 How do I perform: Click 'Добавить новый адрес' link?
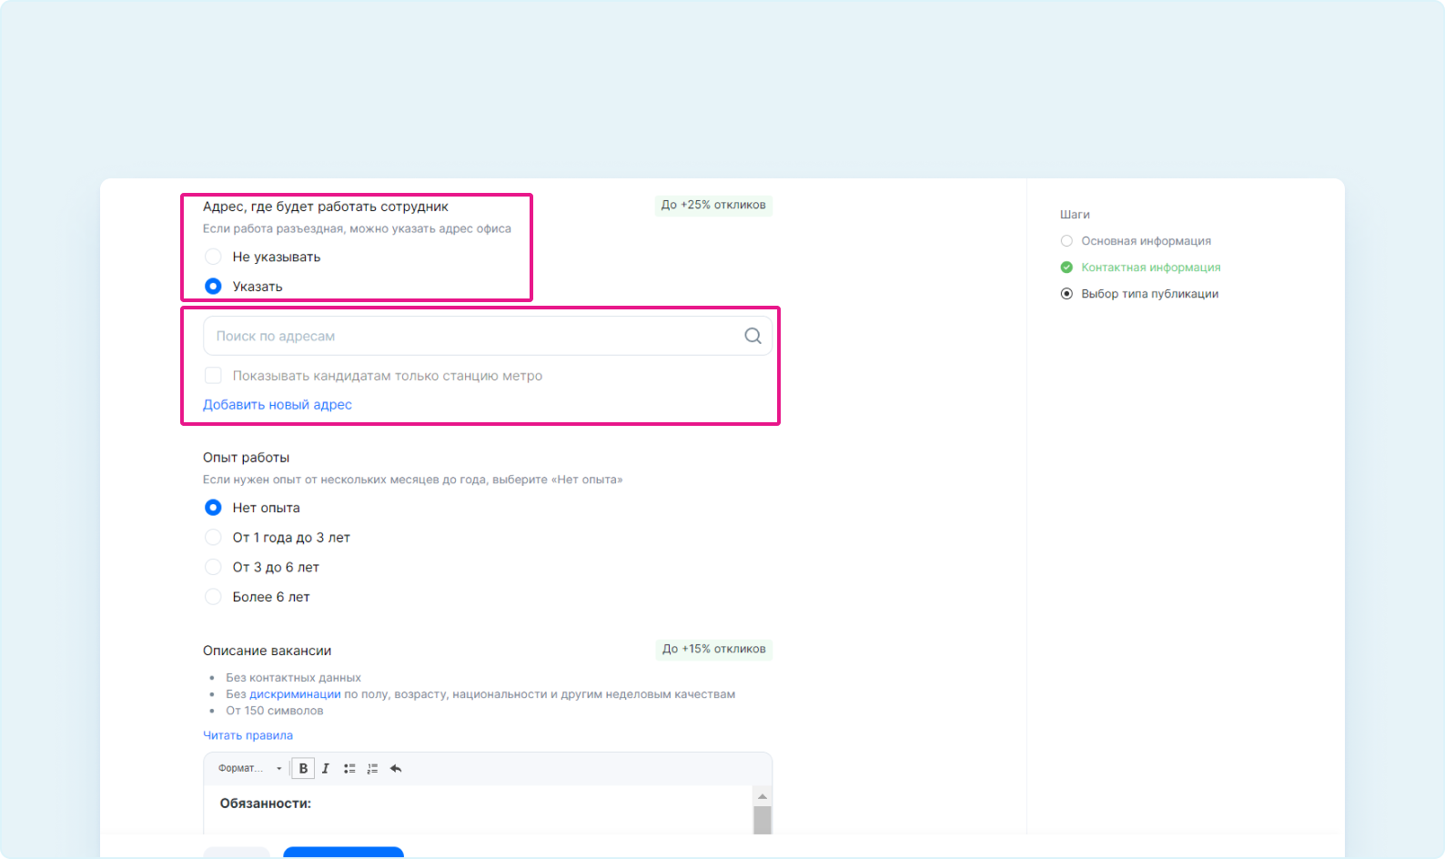coord(278,405)
